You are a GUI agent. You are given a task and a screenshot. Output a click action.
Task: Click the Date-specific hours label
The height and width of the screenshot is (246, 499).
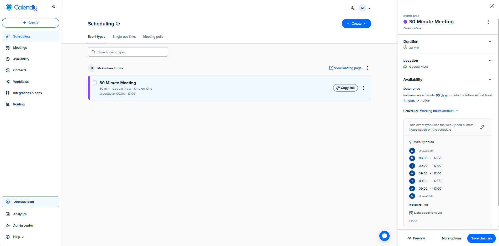[x=428, y=213]
